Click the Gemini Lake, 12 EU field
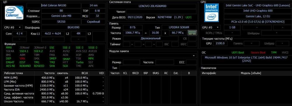This screenshot has width=292, height=106. coord(258,16)
